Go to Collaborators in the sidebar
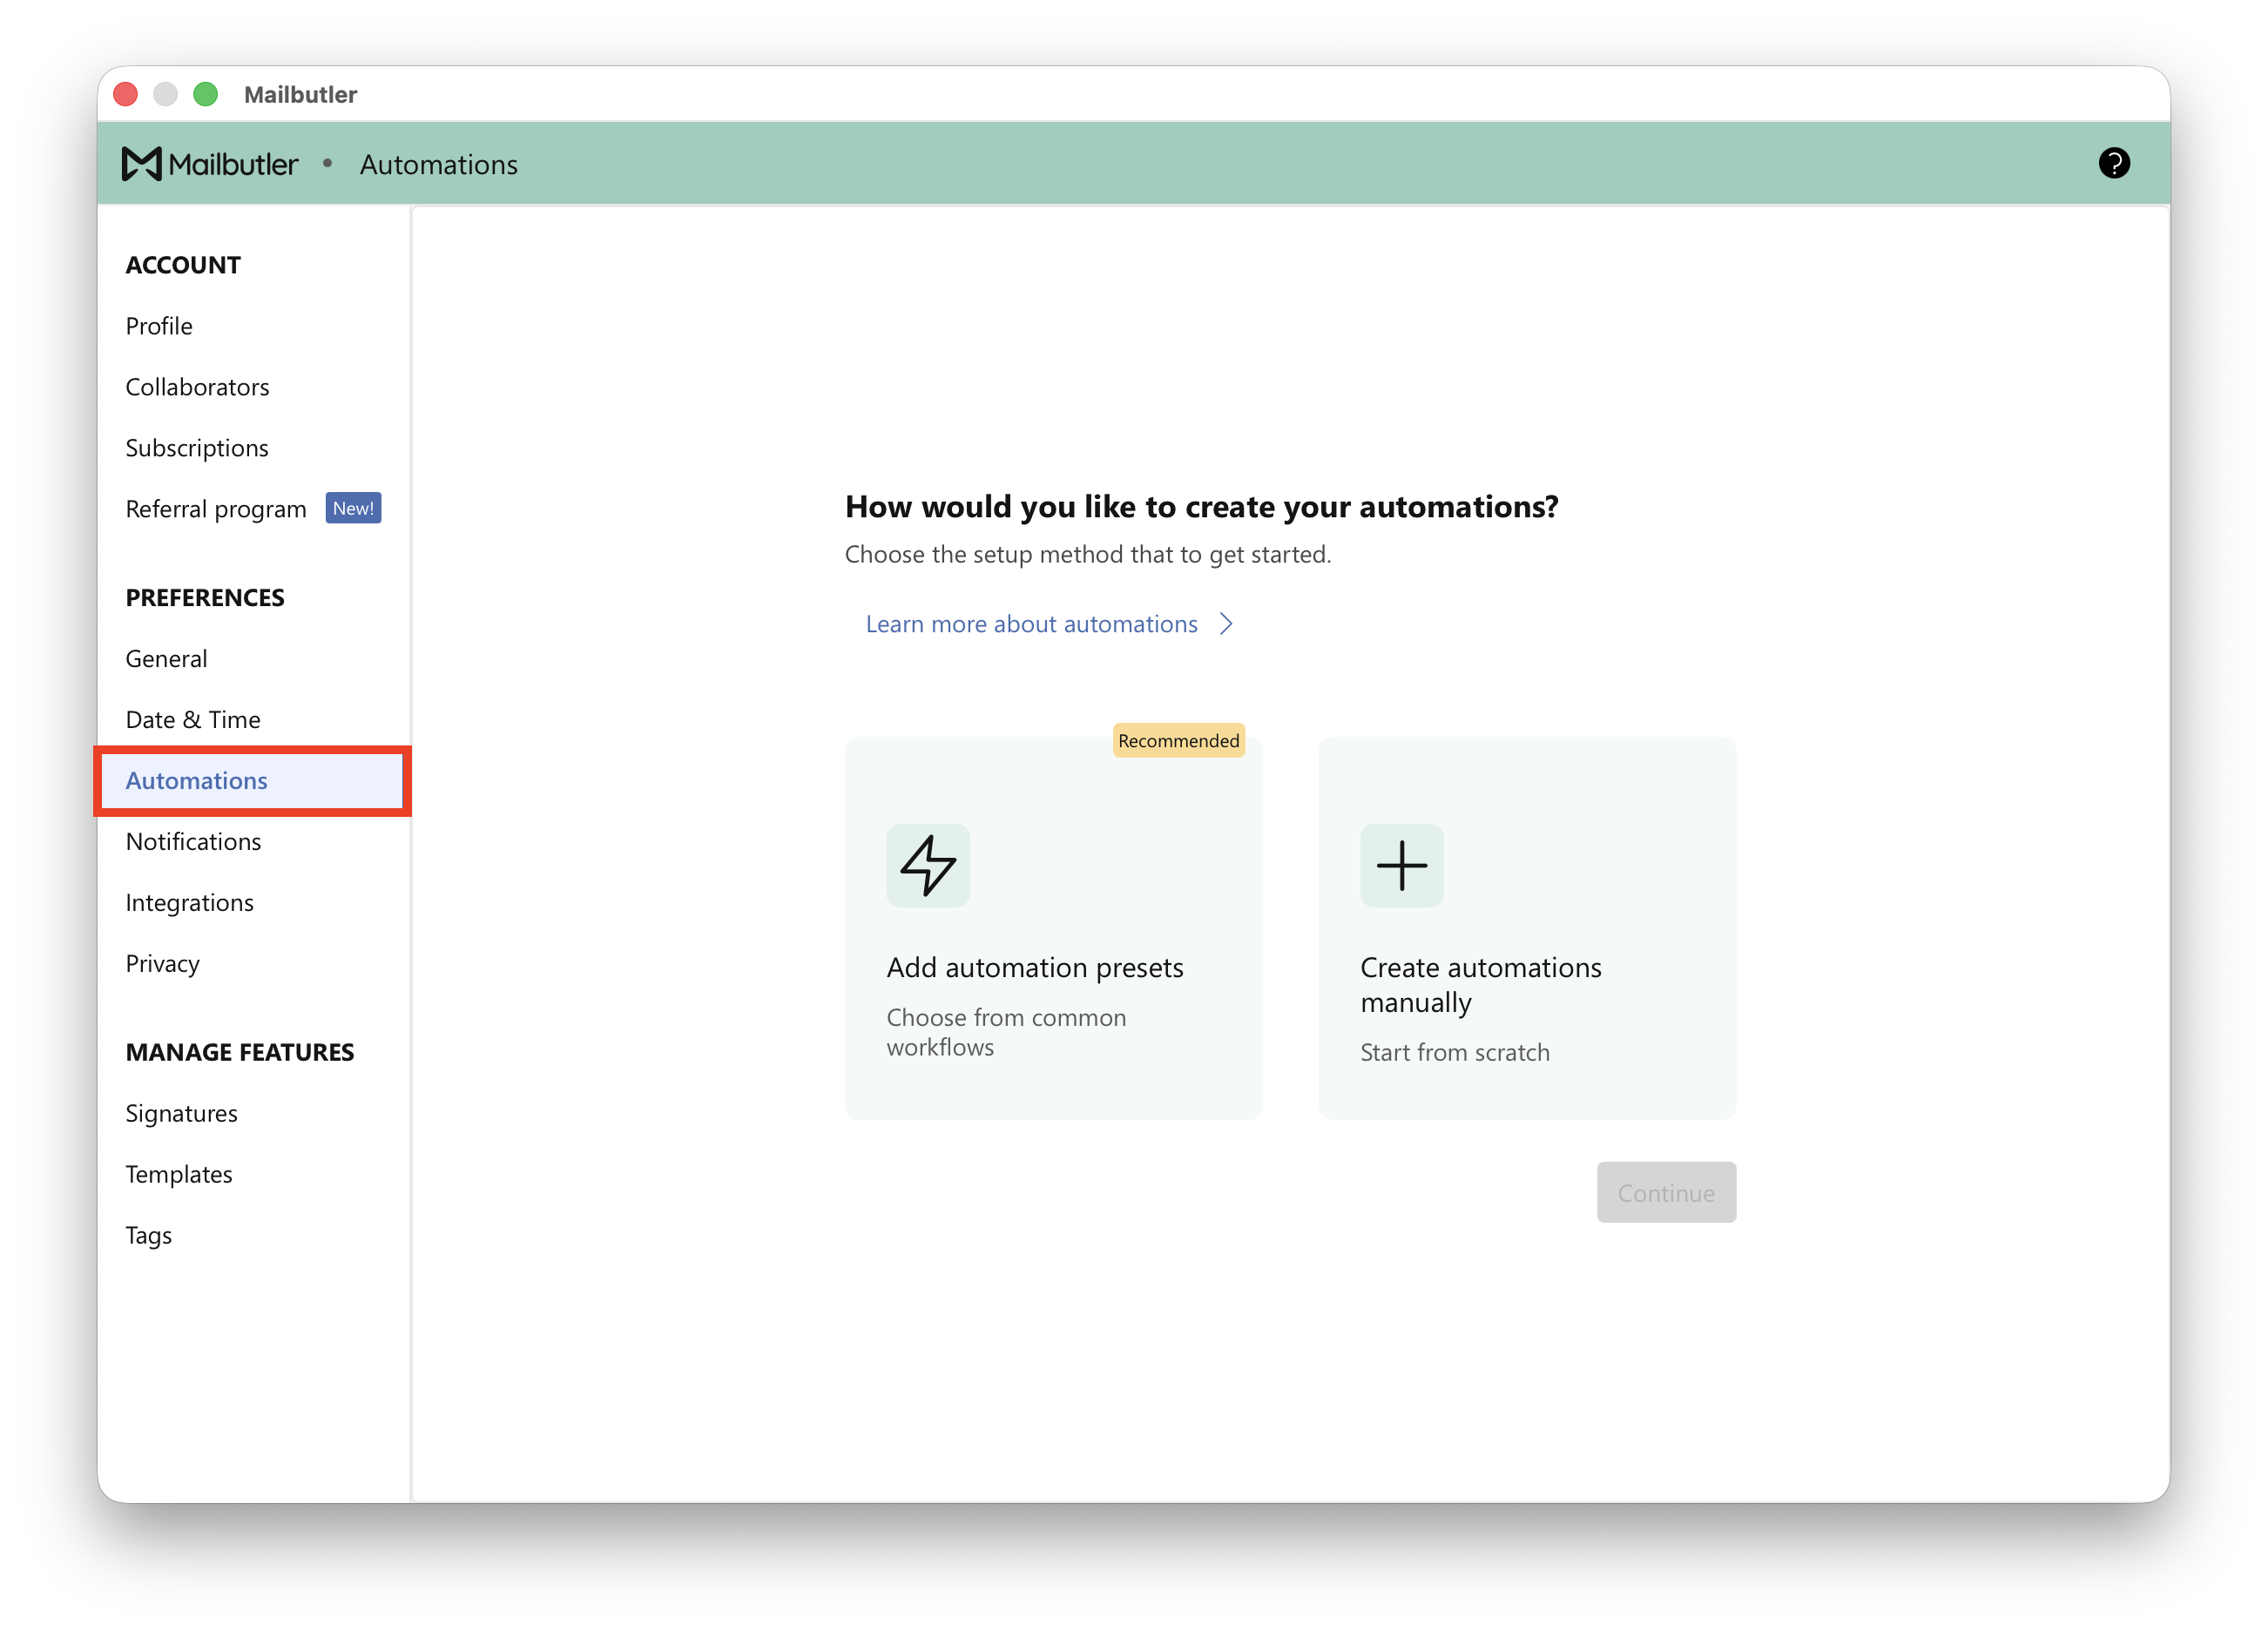Image resolution: width=2268 pixels, height=1632 pixels. [x=197, y=387]
